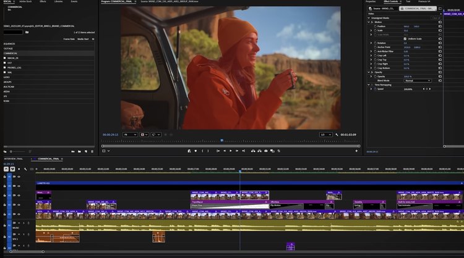Expand the Crop Left parameter

pos(371,56)
